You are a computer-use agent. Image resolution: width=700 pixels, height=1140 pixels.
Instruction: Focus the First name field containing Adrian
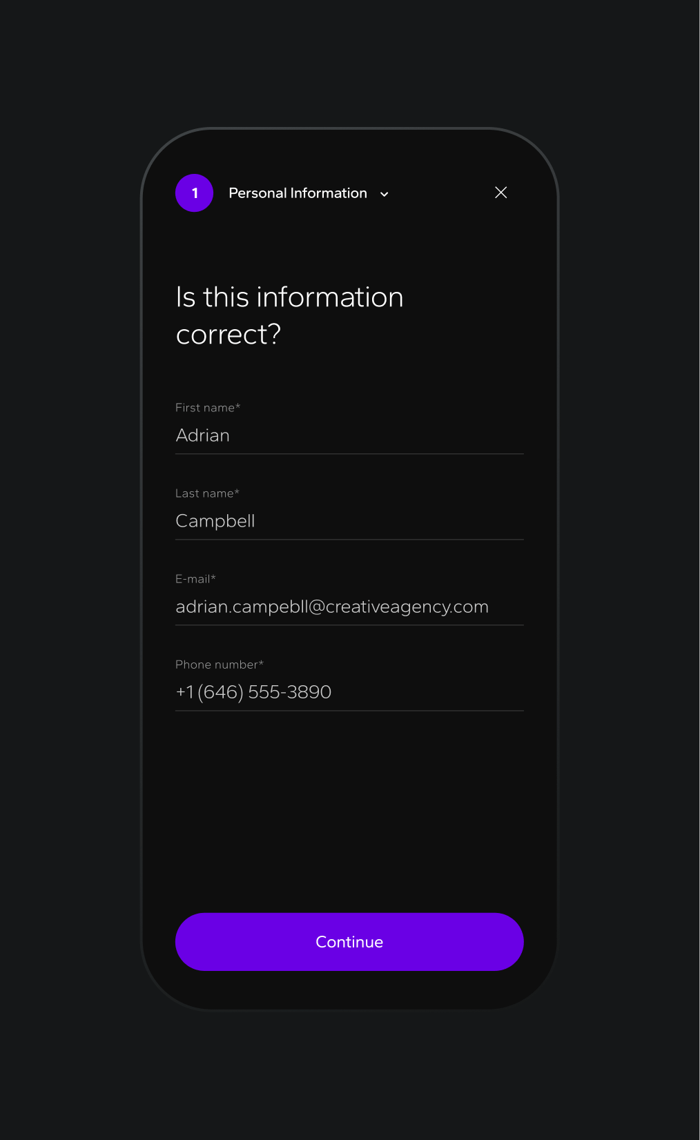(x=349, y=435)
